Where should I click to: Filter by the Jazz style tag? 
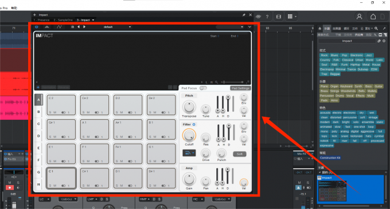[369, 56]
